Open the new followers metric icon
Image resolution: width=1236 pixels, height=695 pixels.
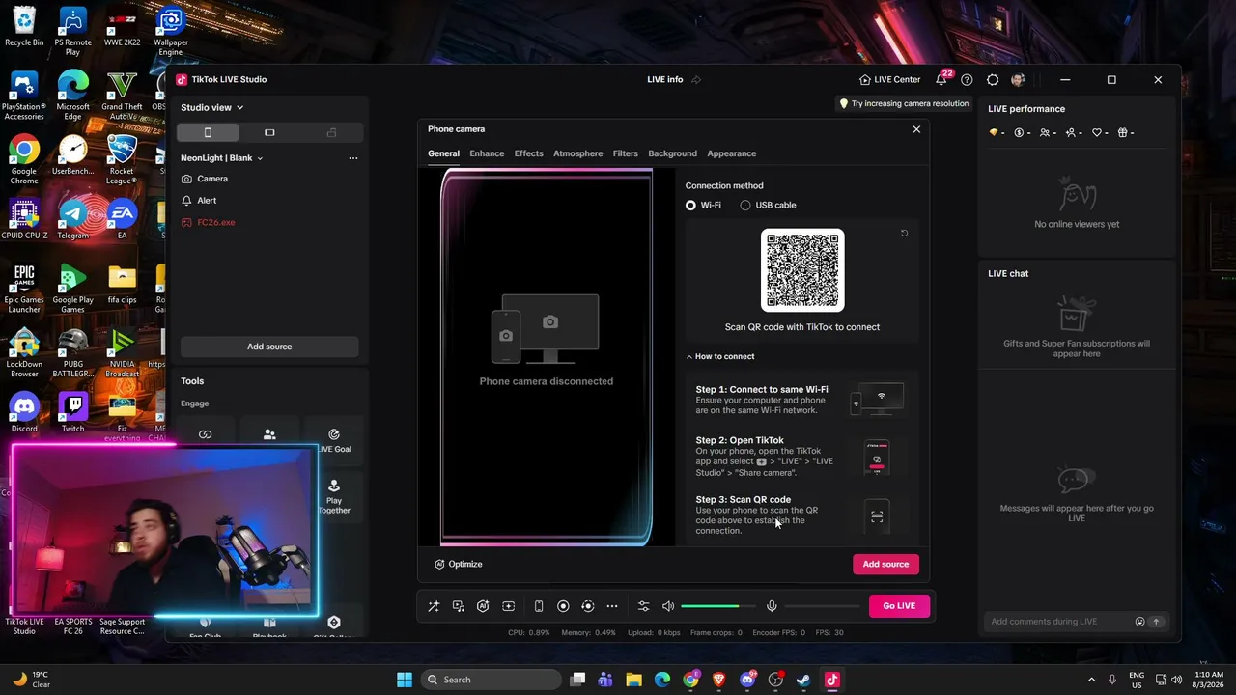(1071, 133)
